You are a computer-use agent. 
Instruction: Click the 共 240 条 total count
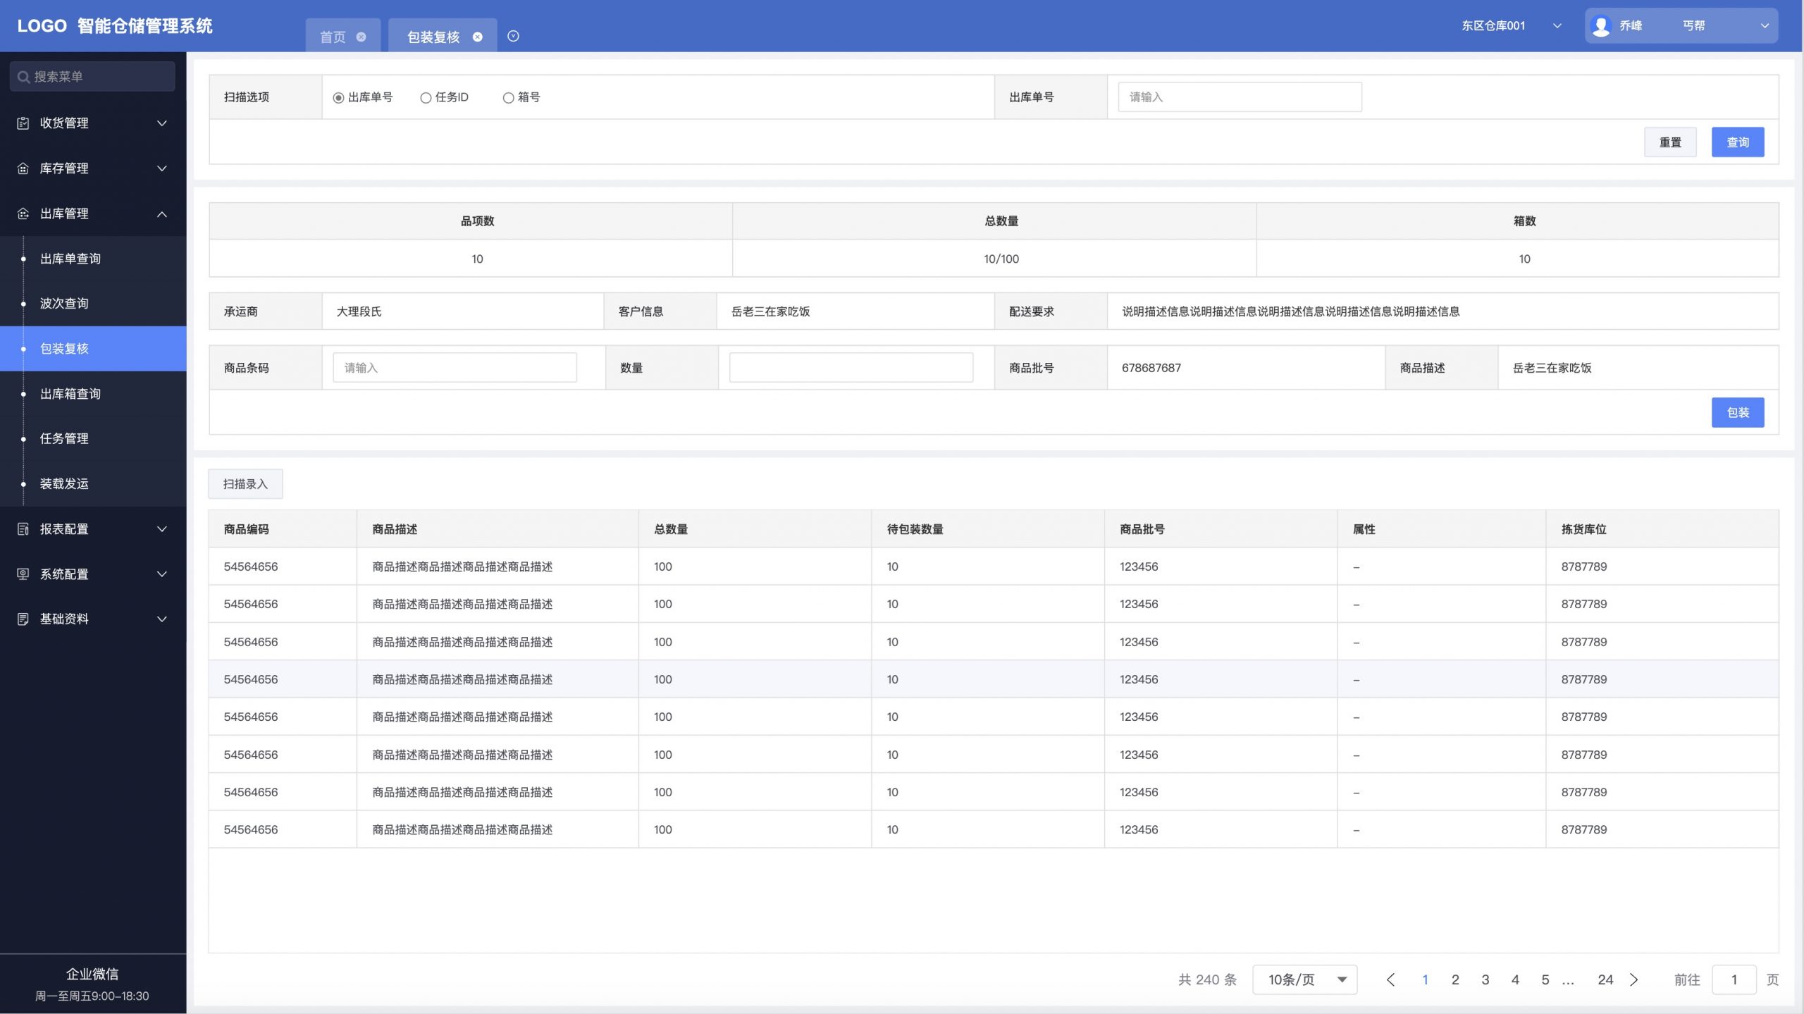click(x=1207, y=980)
